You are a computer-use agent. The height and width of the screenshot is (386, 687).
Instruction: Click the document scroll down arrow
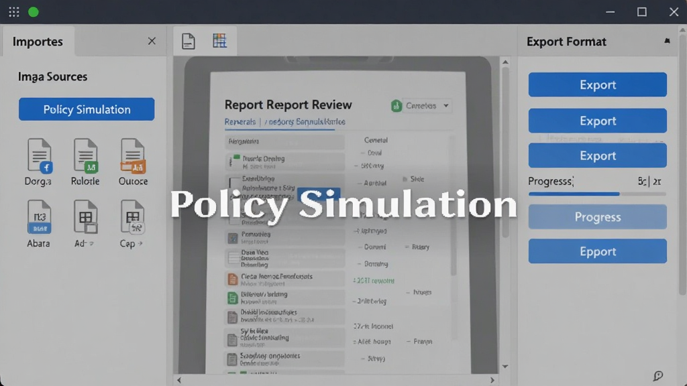(505, 367)
